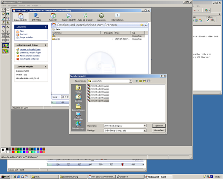
Task: Select the Rounded Rectangle tool
Action: coord(8,40)
